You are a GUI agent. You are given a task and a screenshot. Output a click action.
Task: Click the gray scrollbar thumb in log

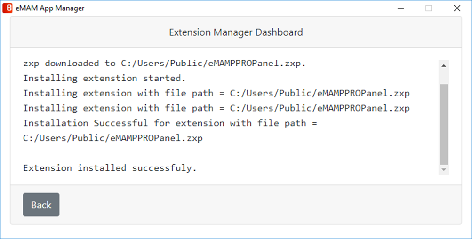click(x=444, y=124)
